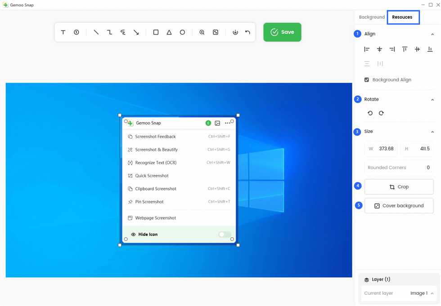Click the Crop button
The image size is (441, 306).
click(399, 186)
